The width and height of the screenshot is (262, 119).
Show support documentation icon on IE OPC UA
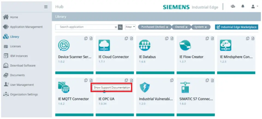[132, 80]
